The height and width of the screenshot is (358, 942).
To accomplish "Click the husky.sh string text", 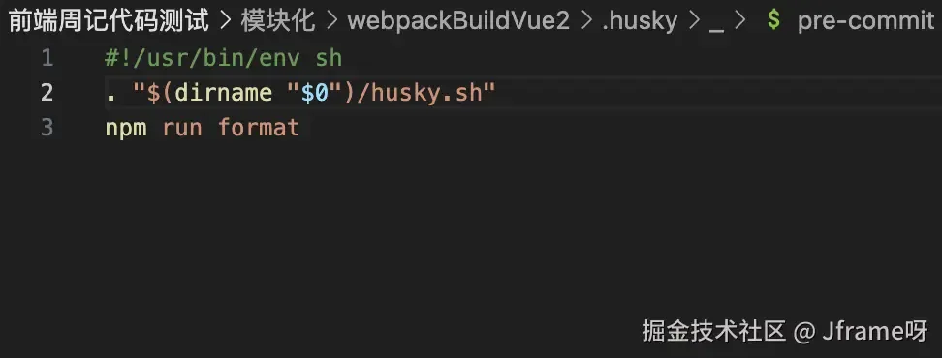I will coord(426,94).
